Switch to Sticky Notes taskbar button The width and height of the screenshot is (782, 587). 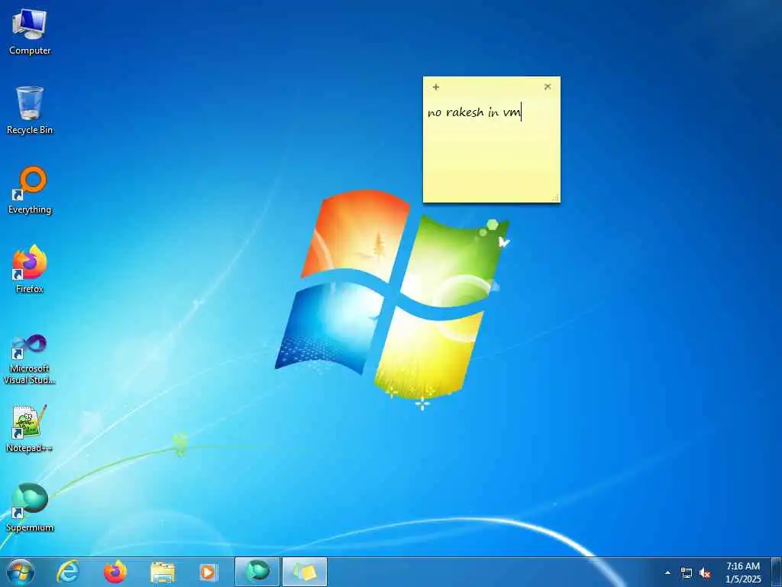[305, 572]
